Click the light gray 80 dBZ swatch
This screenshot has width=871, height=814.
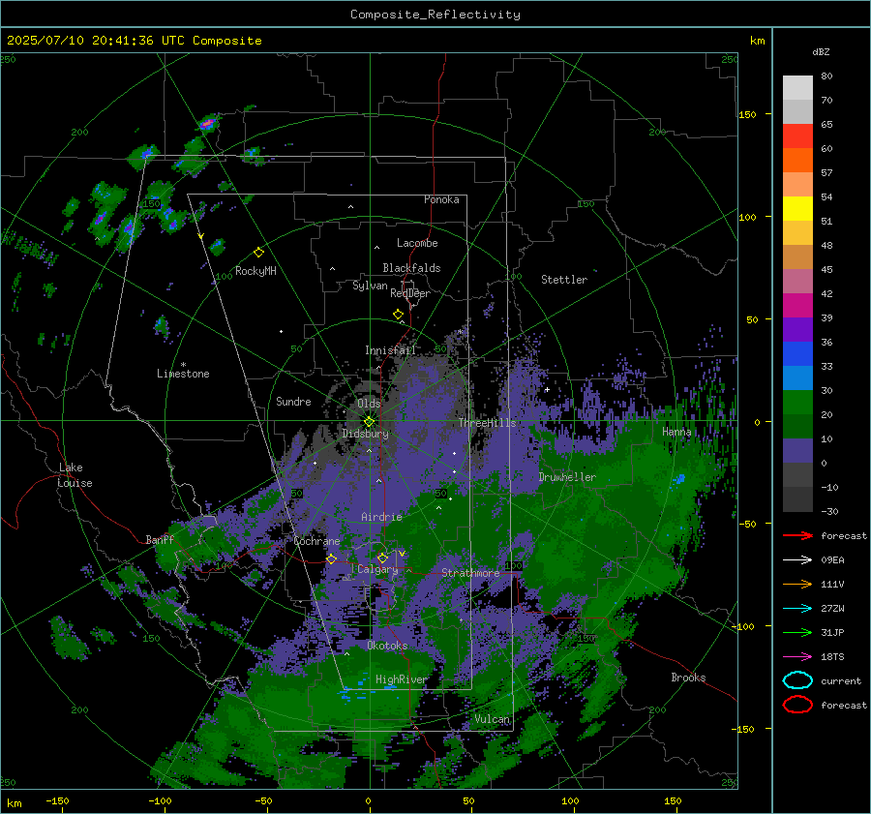click(797, 87)
